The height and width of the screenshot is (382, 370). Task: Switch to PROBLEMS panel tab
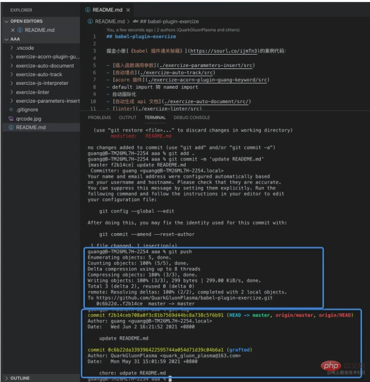coord(99,118)
